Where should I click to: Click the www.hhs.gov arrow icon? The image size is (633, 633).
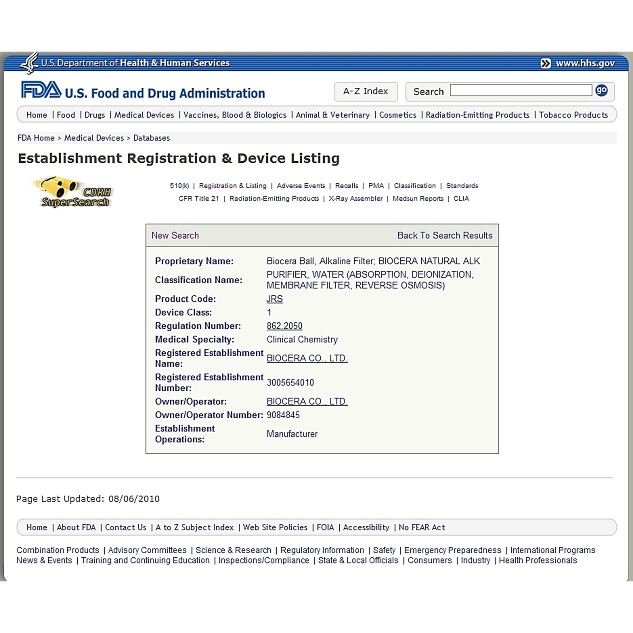tap(545, 63)
